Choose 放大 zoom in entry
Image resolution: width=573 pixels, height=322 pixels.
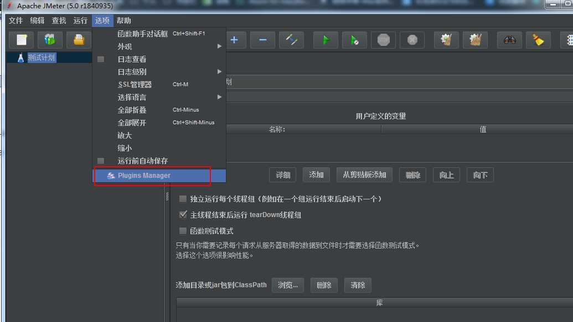click(x=159, y=135)
